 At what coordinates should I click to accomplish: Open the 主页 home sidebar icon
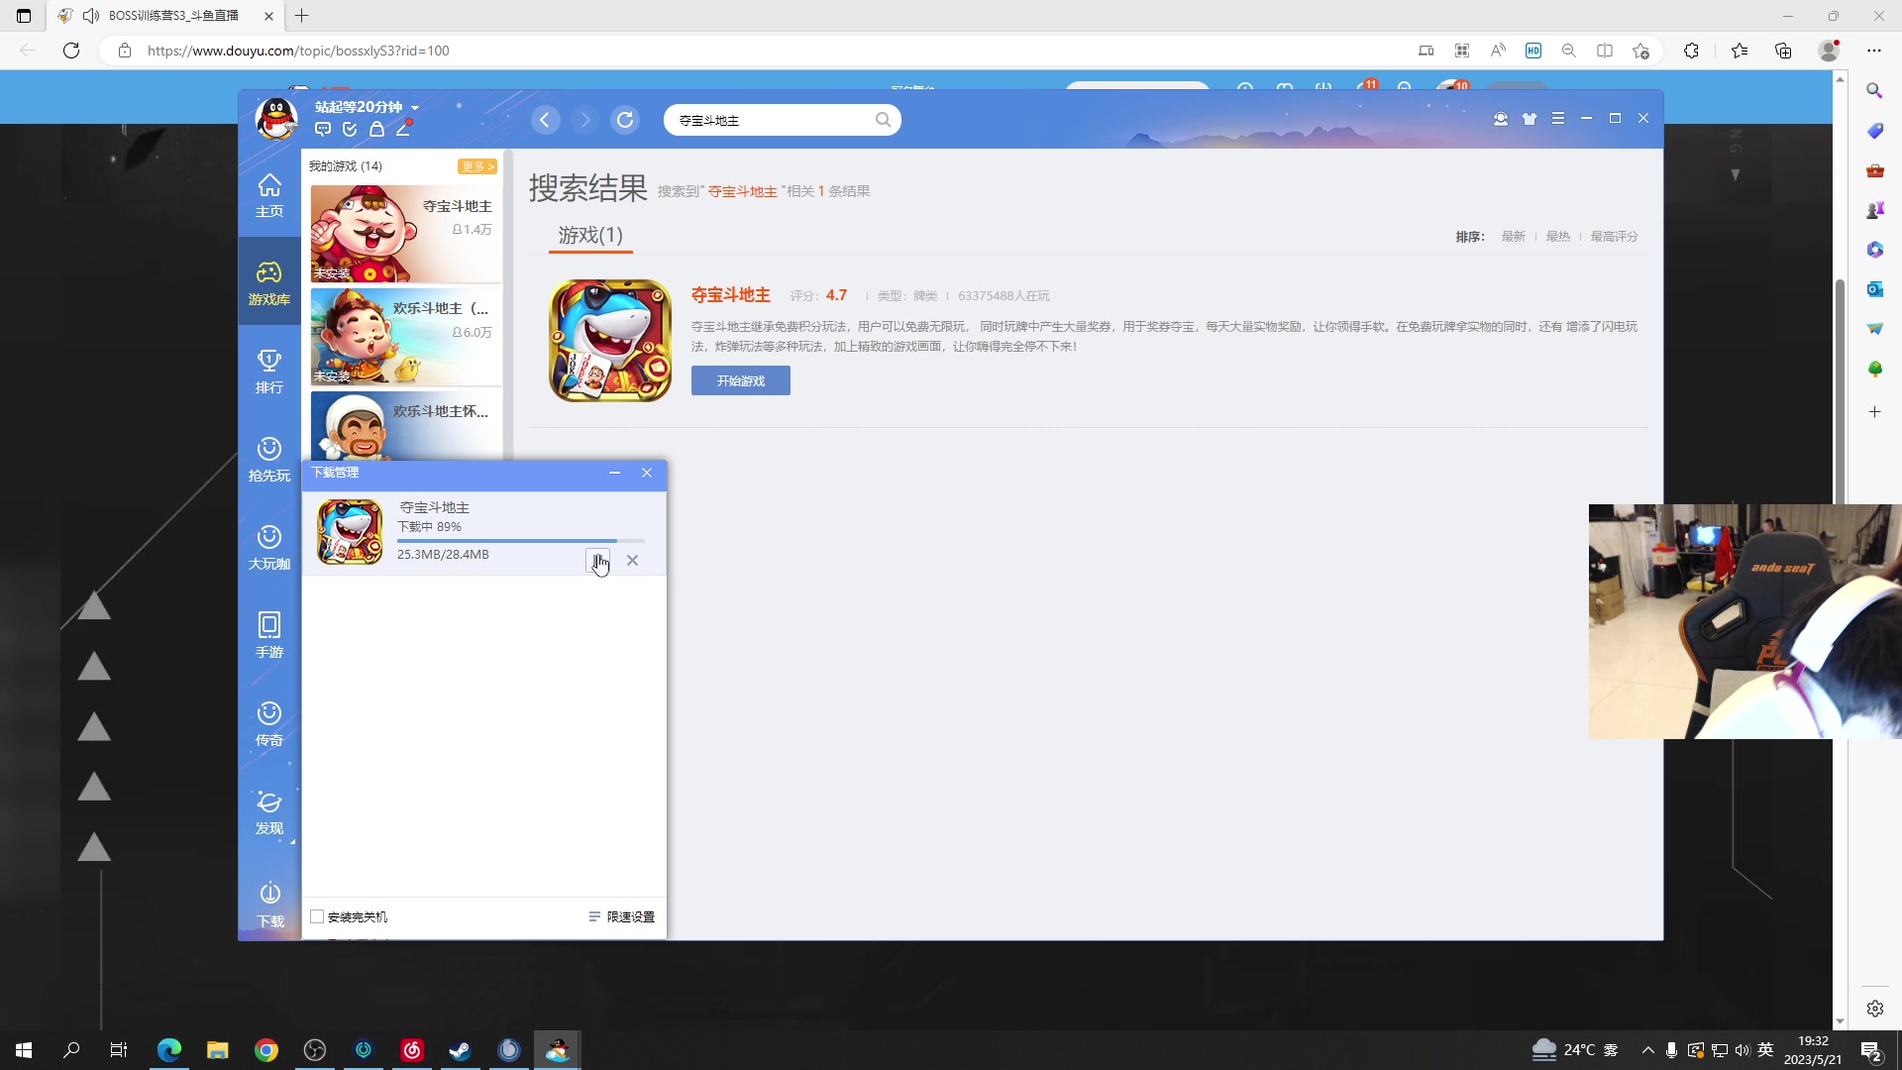pos(268,195)
